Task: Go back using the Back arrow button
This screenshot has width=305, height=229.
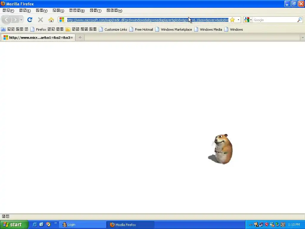Action: point(7,20)
